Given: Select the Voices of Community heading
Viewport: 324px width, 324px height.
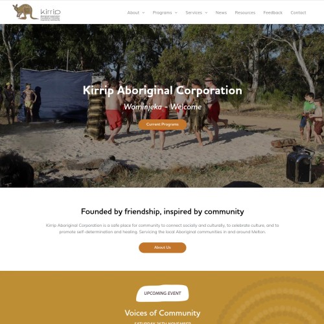Looking at the screenshot, I should (163, 313).
